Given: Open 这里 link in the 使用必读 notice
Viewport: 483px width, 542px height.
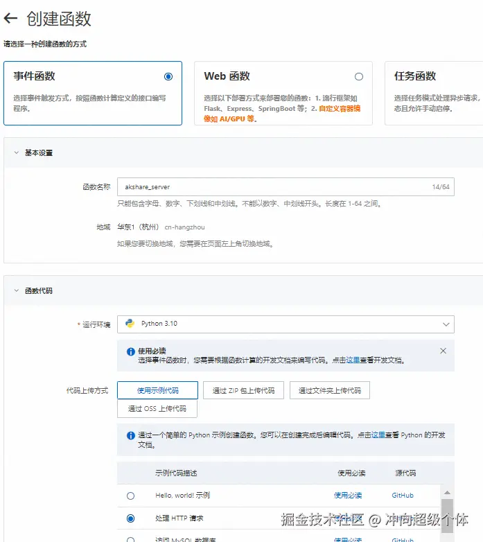Looking at the screenshot, I should pyautogui.click(x=353, y=360).
